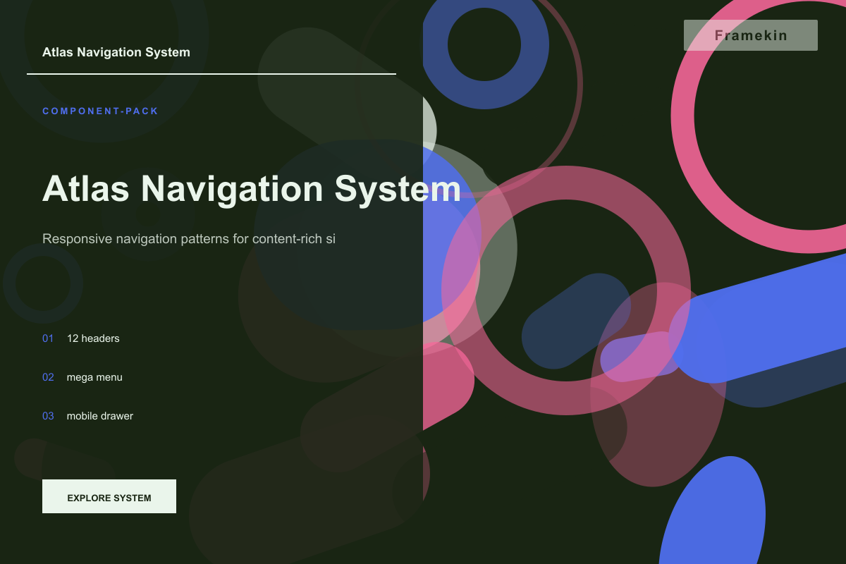
Task: Choose the mobile drawer feature item
Action: pyautogui.click(x=100, y=416)
